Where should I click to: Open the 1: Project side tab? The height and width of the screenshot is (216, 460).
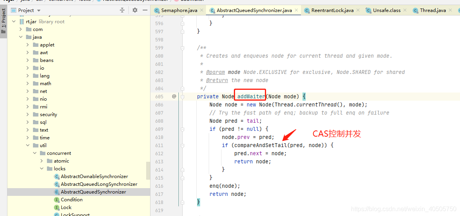(x=3, y=21)
